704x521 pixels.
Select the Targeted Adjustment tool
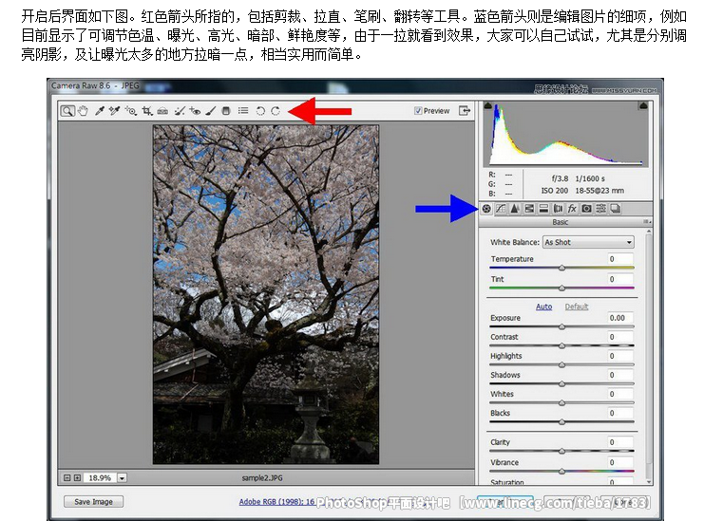(x=131, y=111)
